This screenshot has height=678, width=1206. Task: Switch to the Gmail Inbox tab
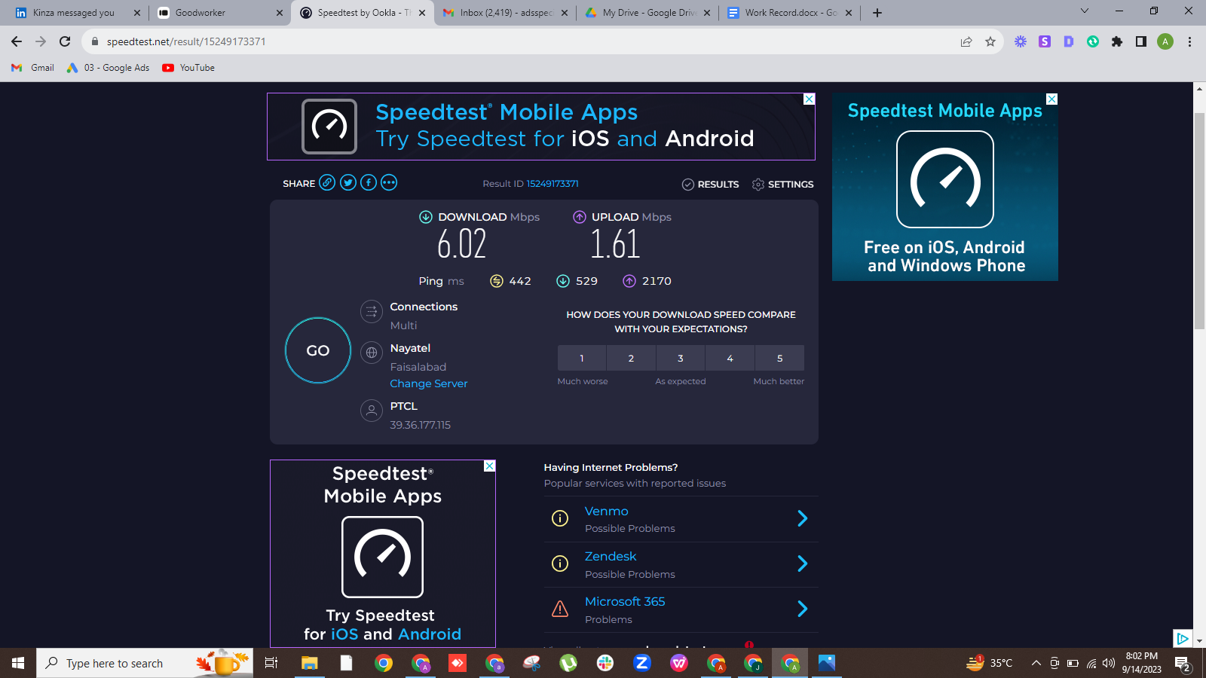[505, 13]
